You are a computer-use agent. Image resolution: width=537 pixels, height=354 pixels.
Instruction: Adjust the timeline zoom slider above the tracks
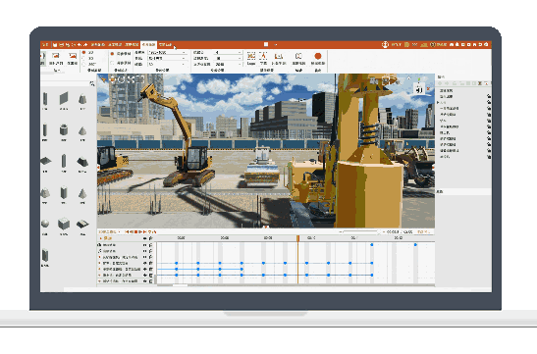[x=360, y=231]
